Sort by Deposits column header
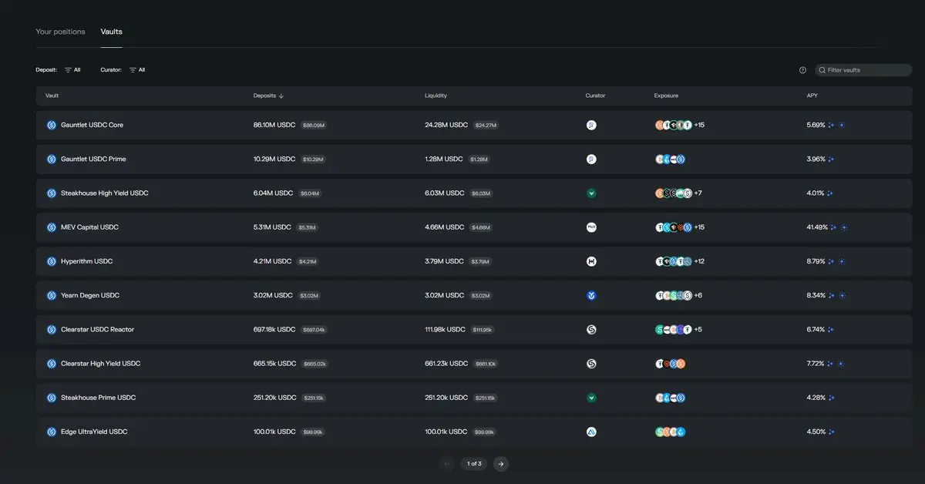Screen dimensions: 925x484 click(268, 96)
